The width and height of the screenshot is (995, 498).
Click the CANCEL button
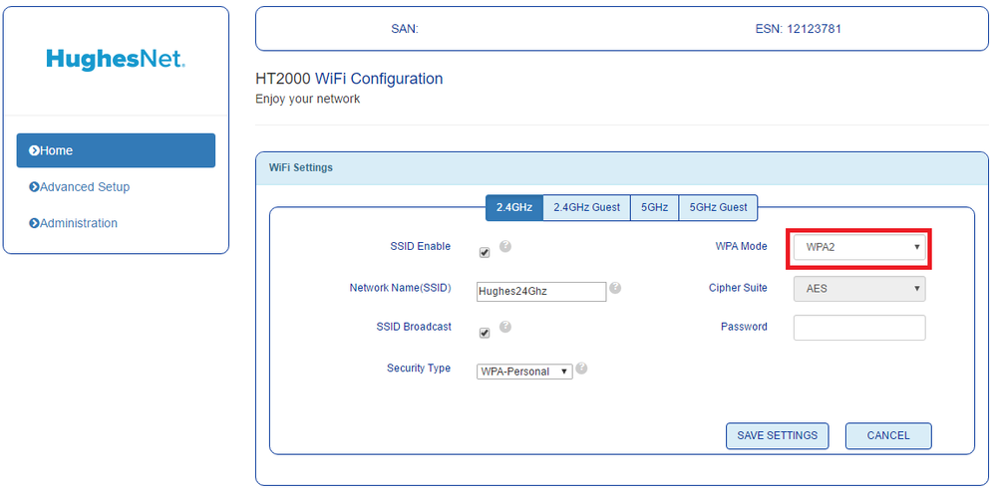point(888,436)
